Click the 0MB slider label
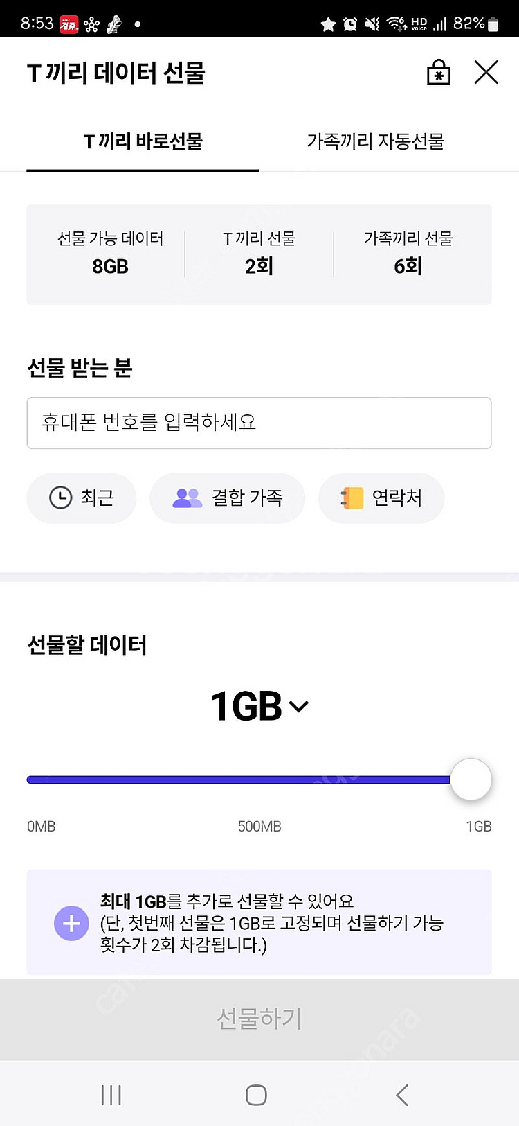519x1126 pixels. click(x=41, y=826)
